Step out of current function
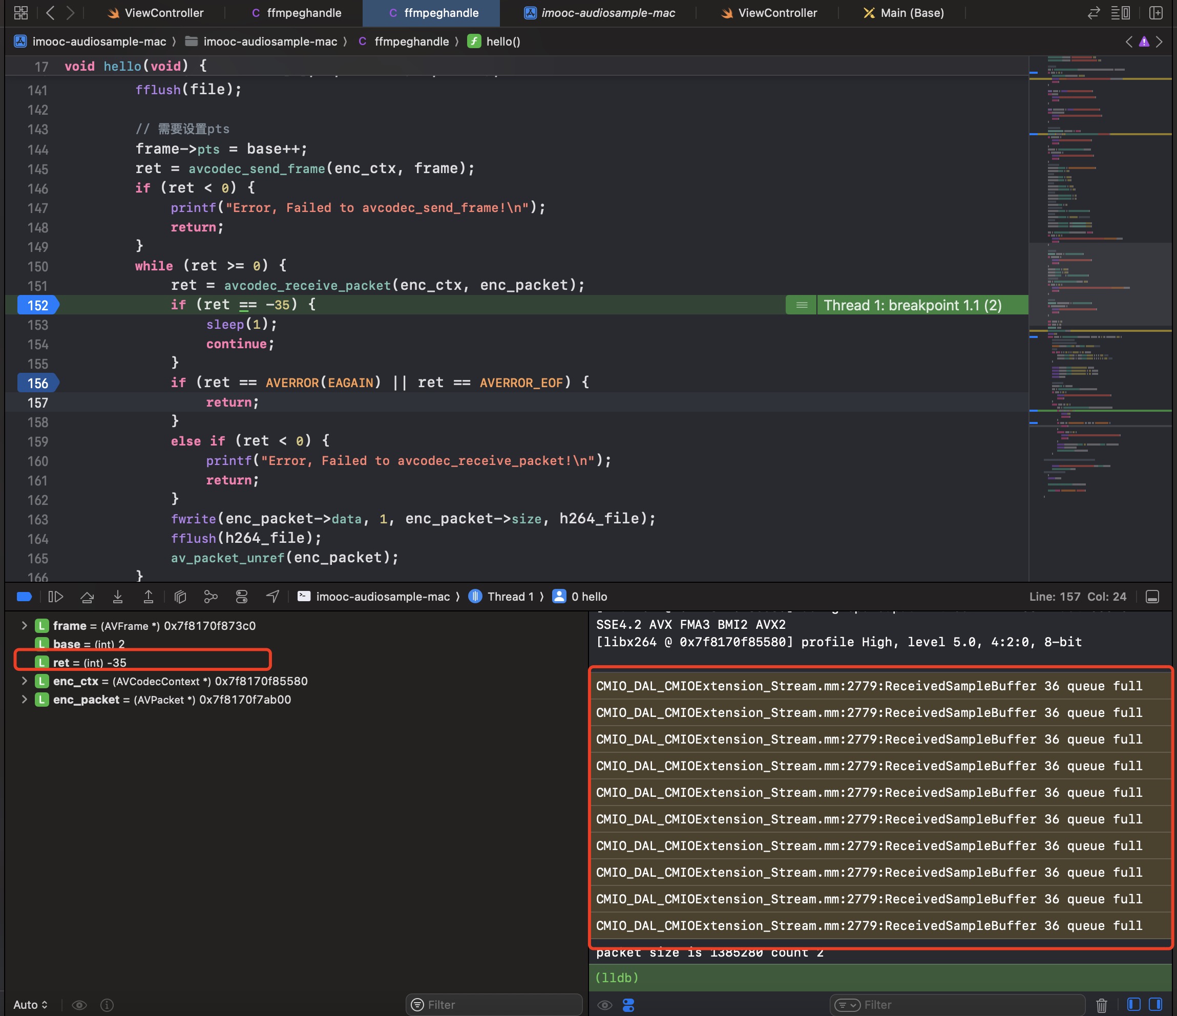This screenshot has width=1177, height=1016. point(148,596)
